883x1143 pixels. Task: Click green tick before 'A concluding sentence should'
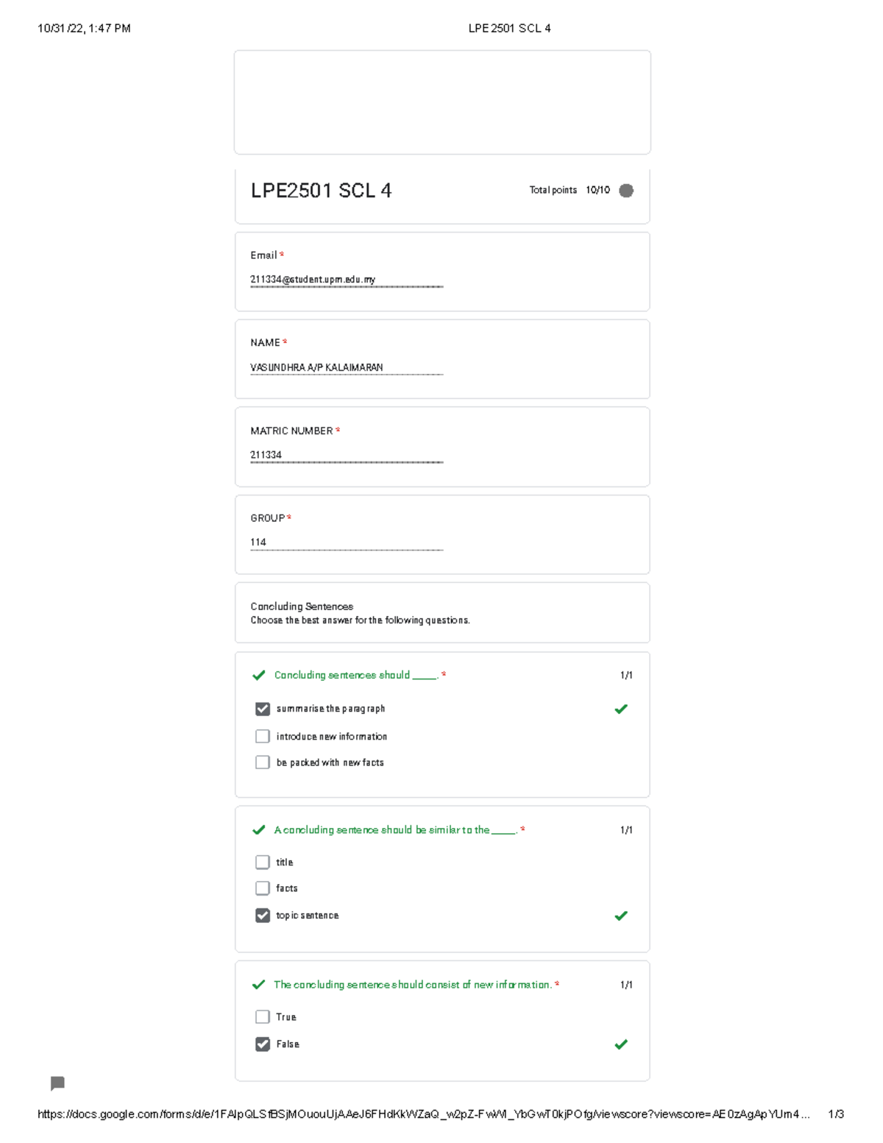pos(258,830)
